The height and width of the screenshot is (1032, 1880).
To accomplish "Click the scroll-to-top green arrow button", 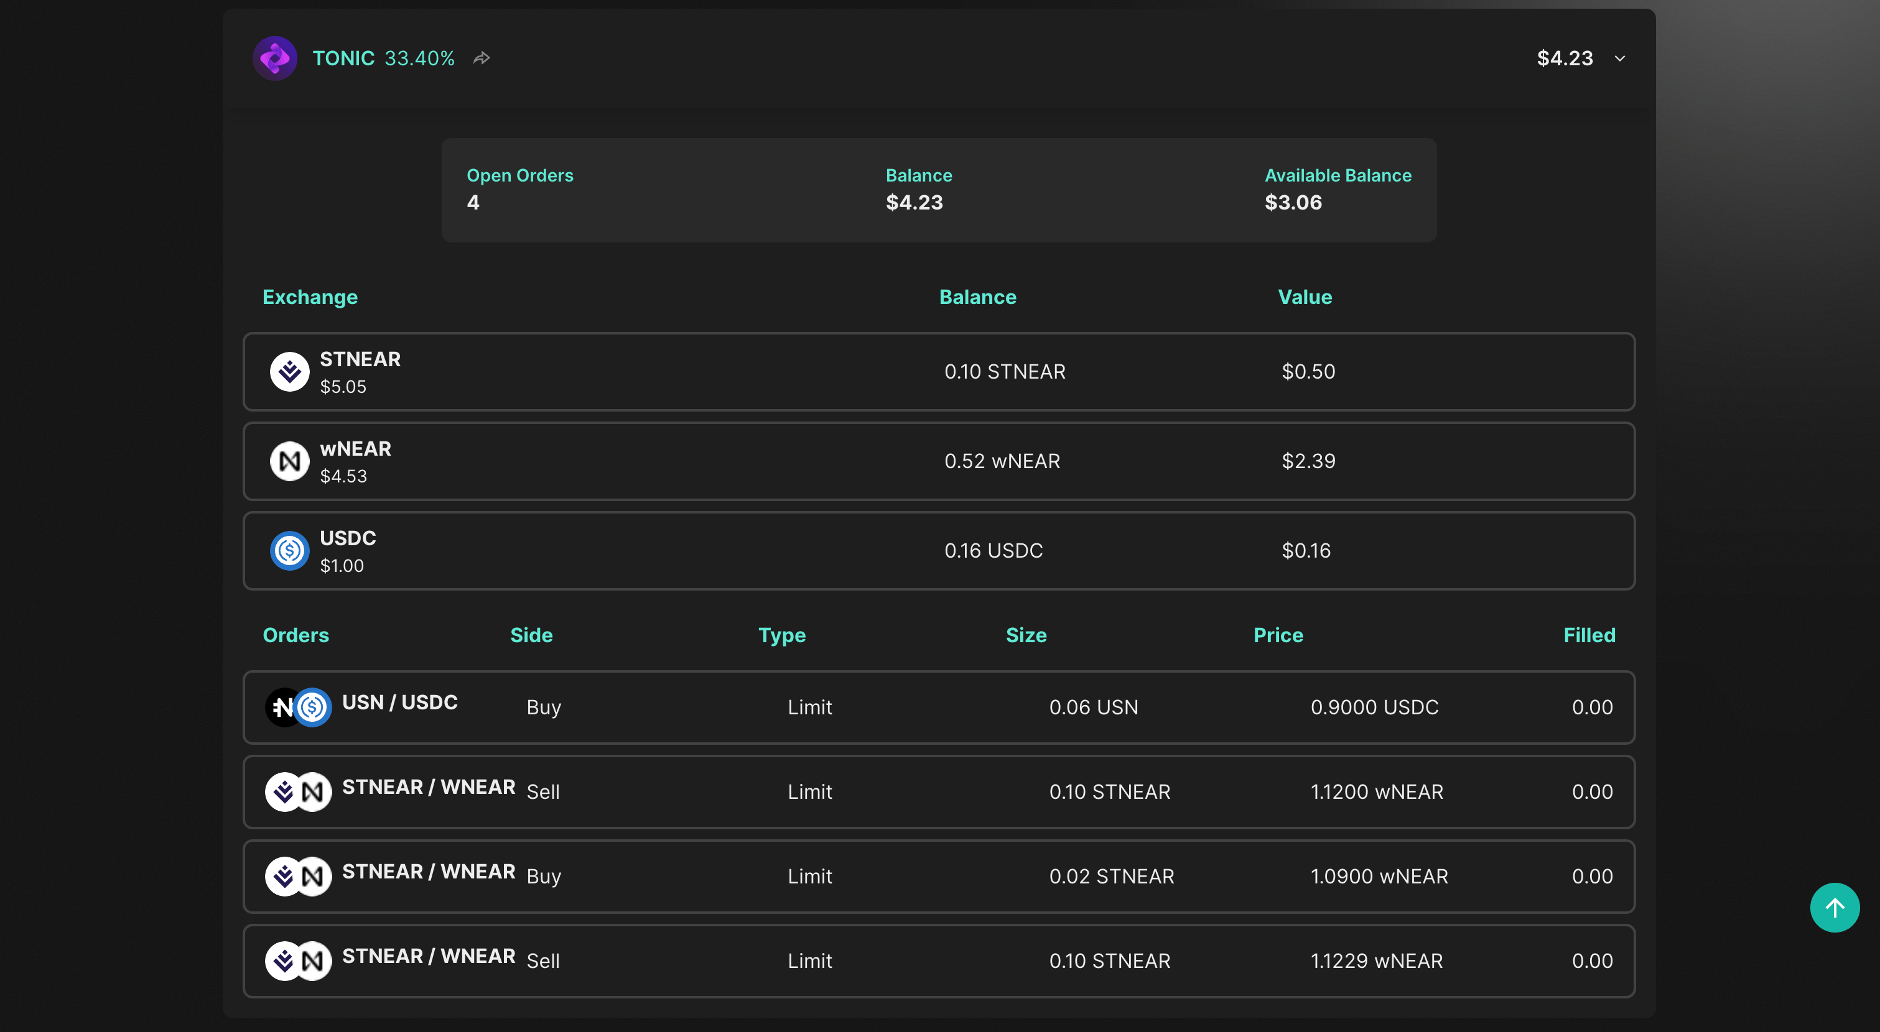I will point(1834,907).
